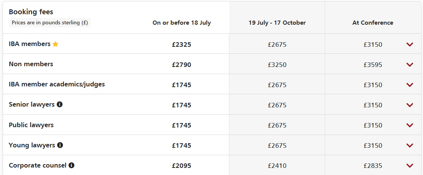Click info icon next to Young lawyers
The image size is (423, 175).
[x=60, y=145]
